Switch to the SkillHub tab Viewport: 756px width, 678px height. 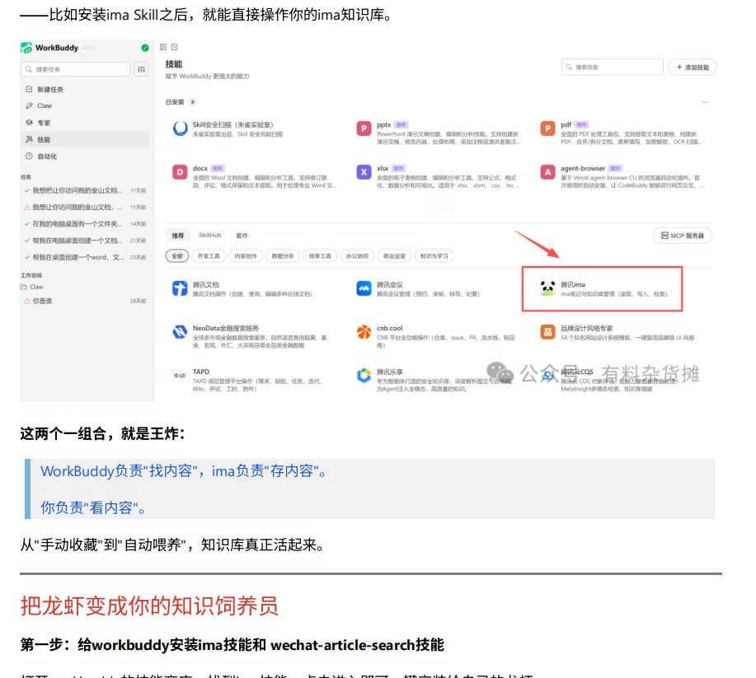[209, 235]
